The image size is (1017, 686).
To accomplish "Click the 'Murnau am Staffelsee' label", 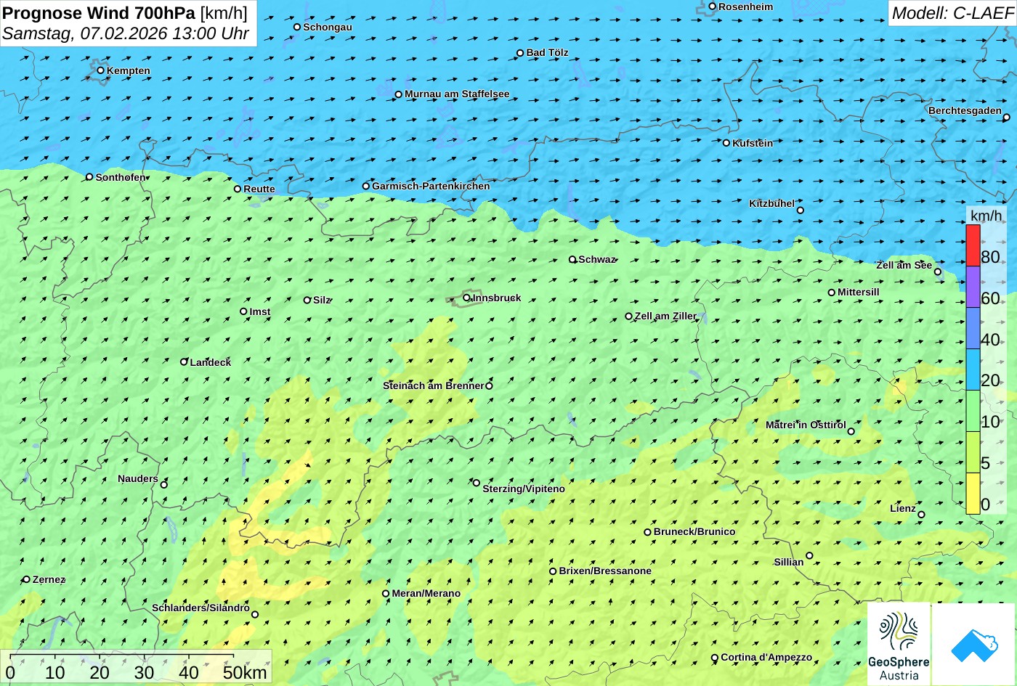I will click(457, 94).
